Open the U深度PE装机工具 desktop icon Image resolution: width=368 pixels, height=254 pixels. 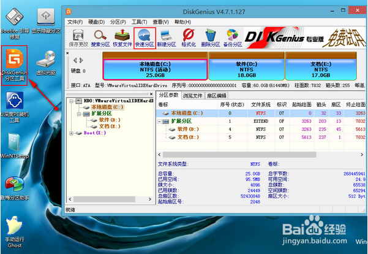(15, 107)
